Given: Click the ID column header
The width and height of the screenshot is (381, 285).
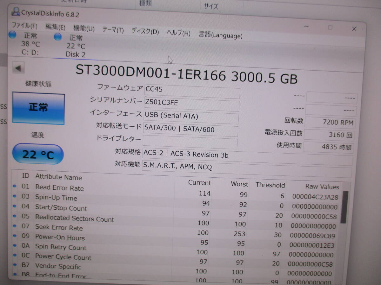Looking at the screenshot, I should [25, 175].
